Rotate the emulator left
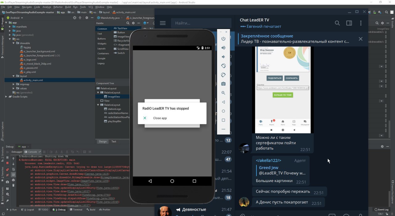395x216 pixels. (223, 66)
